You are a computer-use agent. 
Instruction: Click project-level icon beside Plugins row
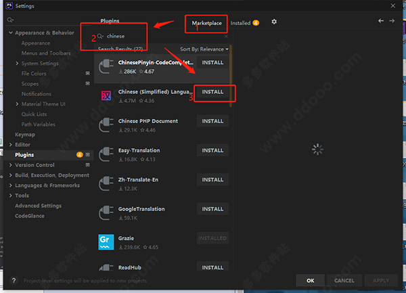point(88,155)
